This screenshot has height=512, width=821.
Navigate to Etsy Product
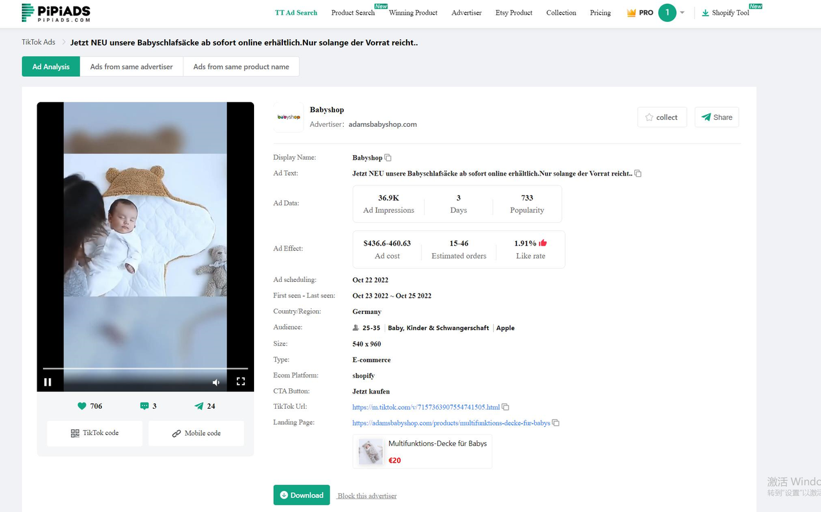click(514, 13)
